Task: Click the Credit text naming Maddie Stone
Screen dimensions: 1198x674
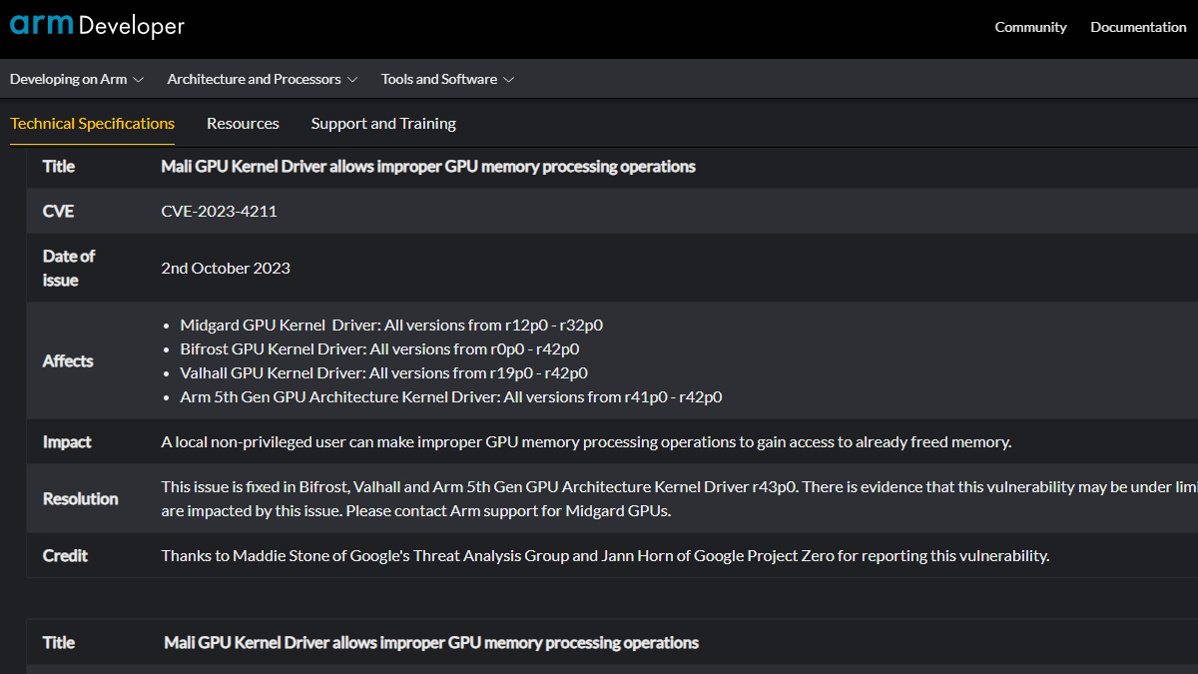Action: (605, 555)
